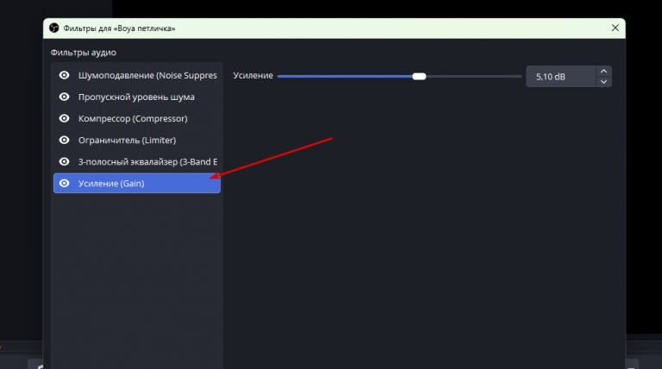
Task: Increase gain with the up stepper arrow
Action: 603,71
